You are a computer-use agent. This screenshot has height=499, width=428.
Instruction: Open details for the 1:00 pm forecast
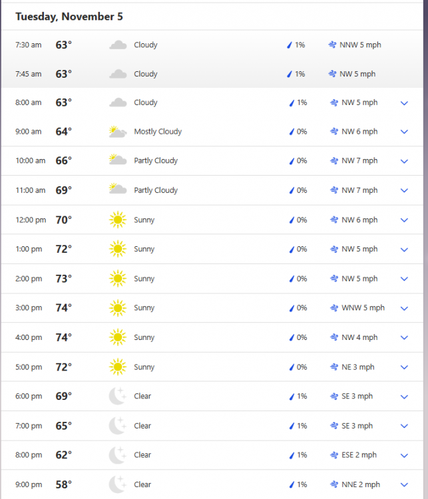click(x=404, y=249)
